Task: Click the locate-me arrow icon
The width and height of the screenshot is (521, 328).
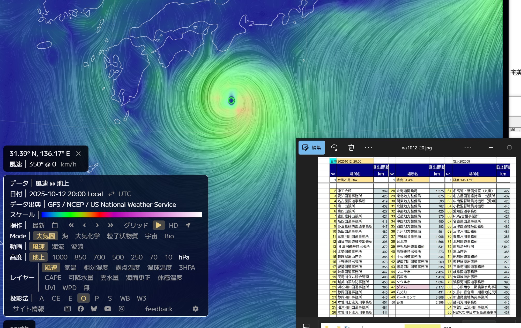Action: point(188,225)
